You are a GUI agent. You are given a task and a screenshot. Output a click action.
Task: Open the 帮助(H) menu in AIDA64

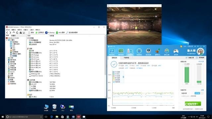pos(38,30)
